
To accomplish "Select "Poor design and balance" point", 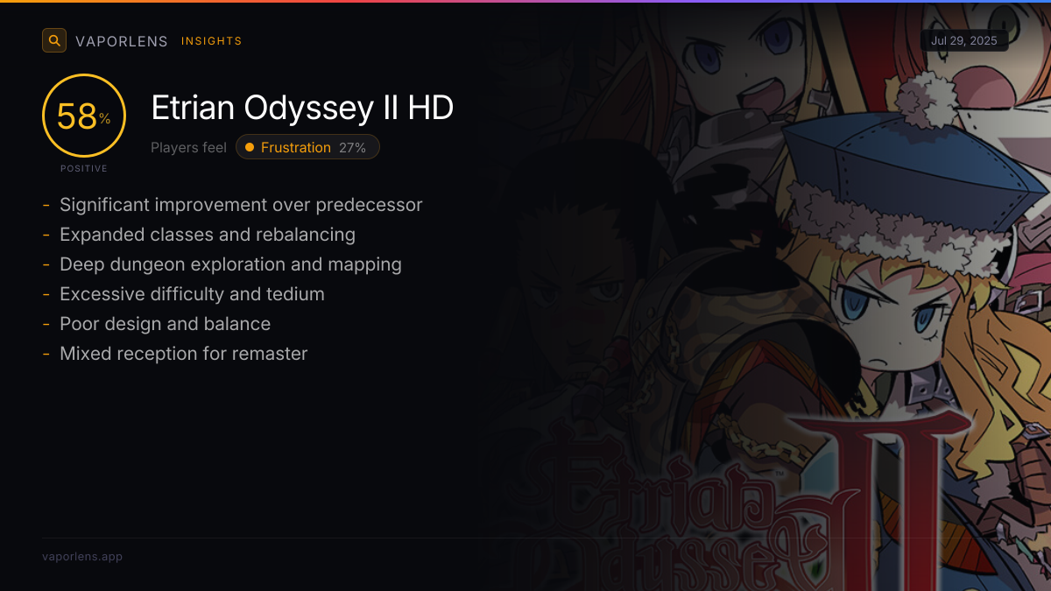I will tap(165, 324).
